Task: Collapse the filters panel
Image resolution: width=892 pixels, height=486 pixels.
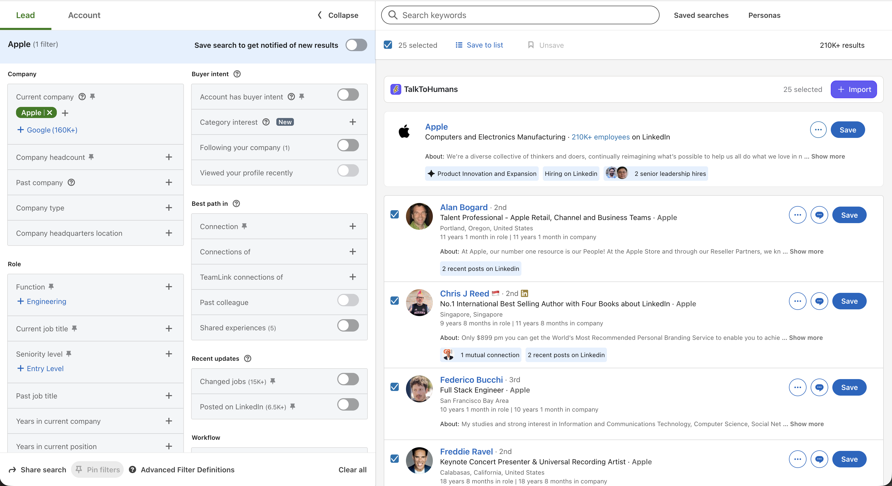Action: [x=338, y=15]
